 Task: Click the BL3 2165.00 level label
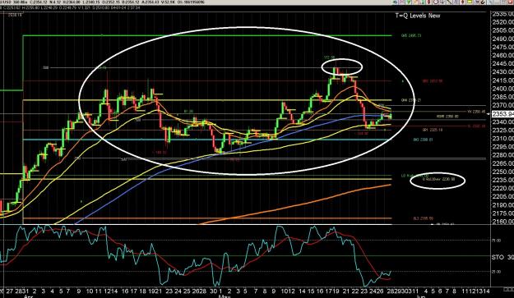424,218
